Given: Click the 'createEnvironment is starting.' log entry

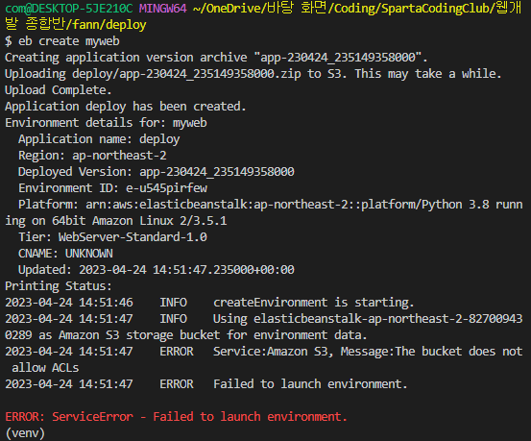Looking at the screenshot, I should point(209,302).
